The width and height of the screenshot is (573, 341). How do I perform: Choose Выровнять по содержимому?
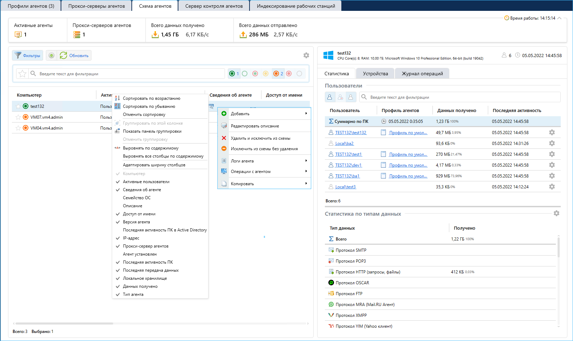[x=160, y=148]
